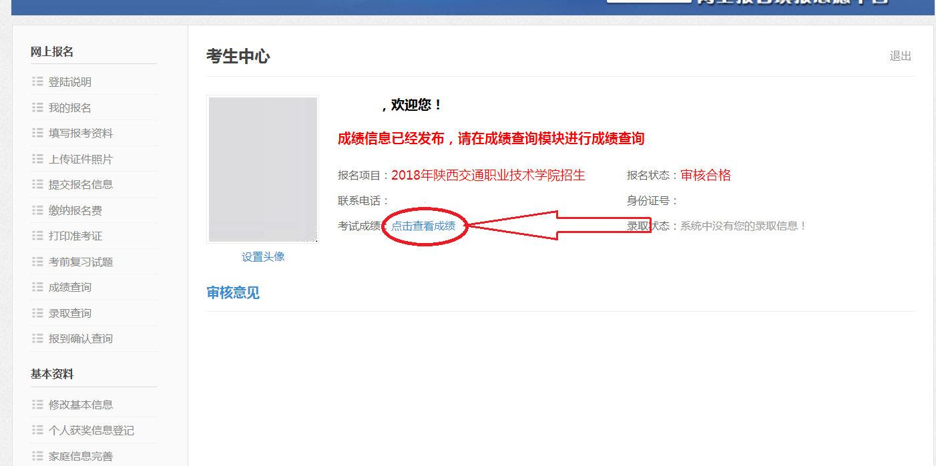936x466 pixels.
Task: Click the list icon next to 我的报名
Action: click(x=37, y=107)
